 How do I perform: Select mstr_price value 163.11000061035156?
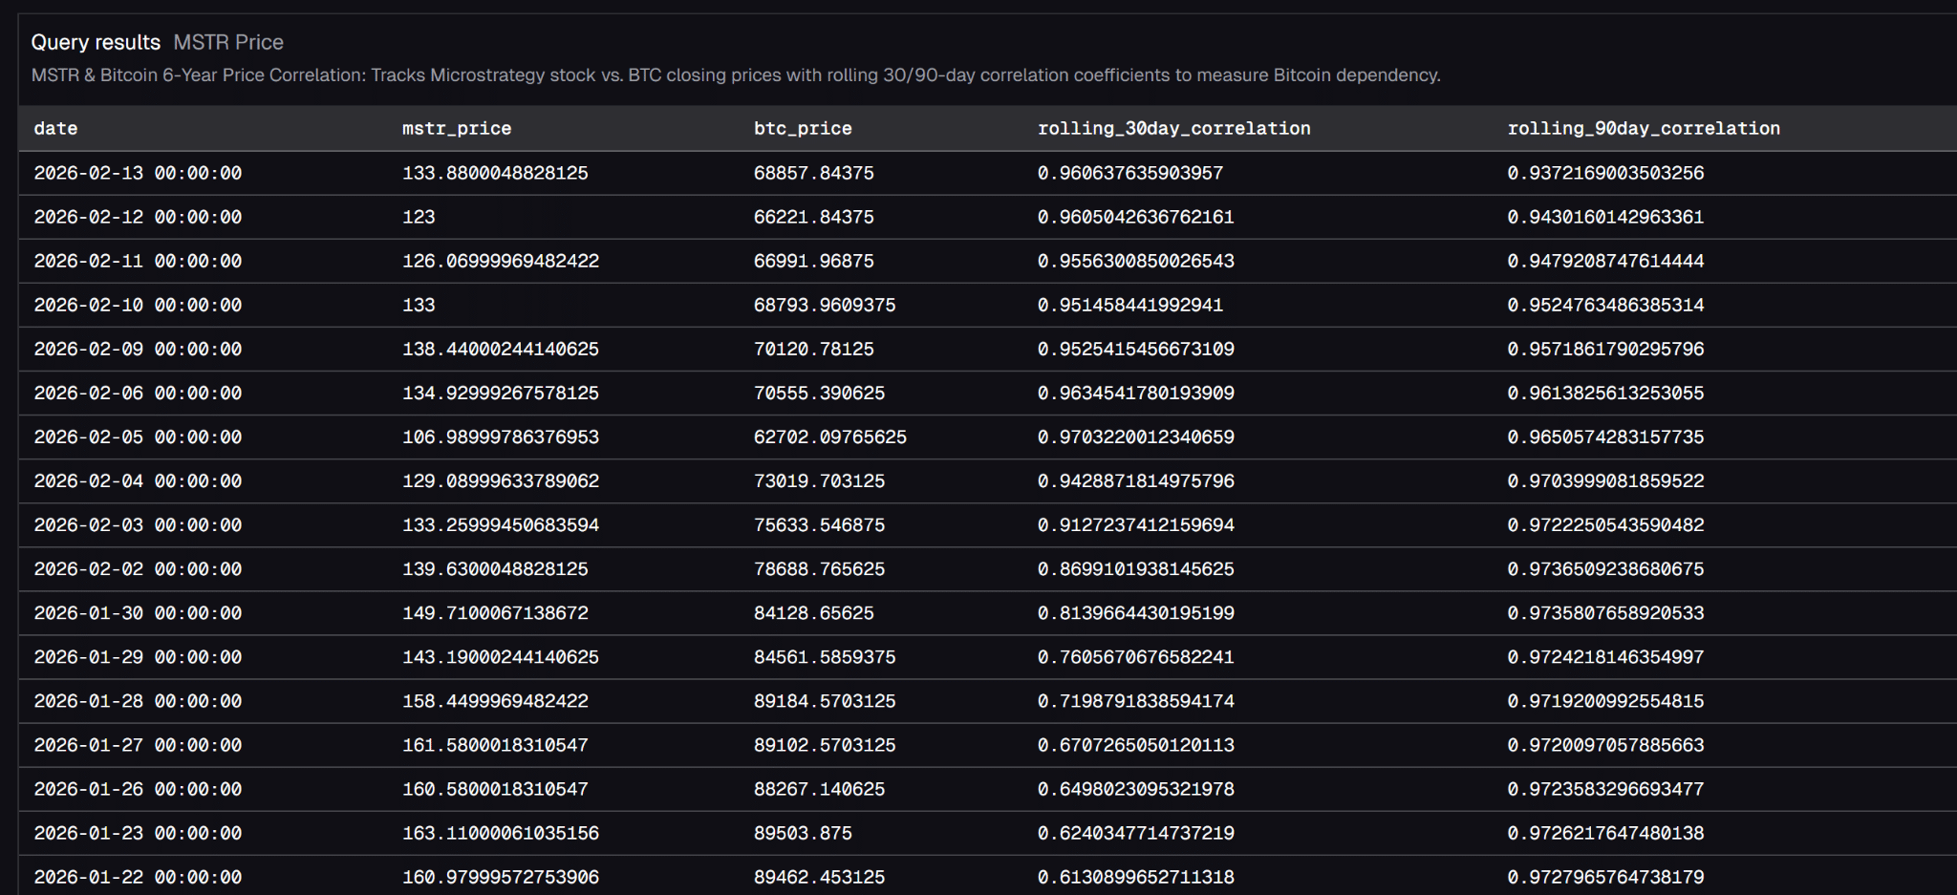coord(501,832)
